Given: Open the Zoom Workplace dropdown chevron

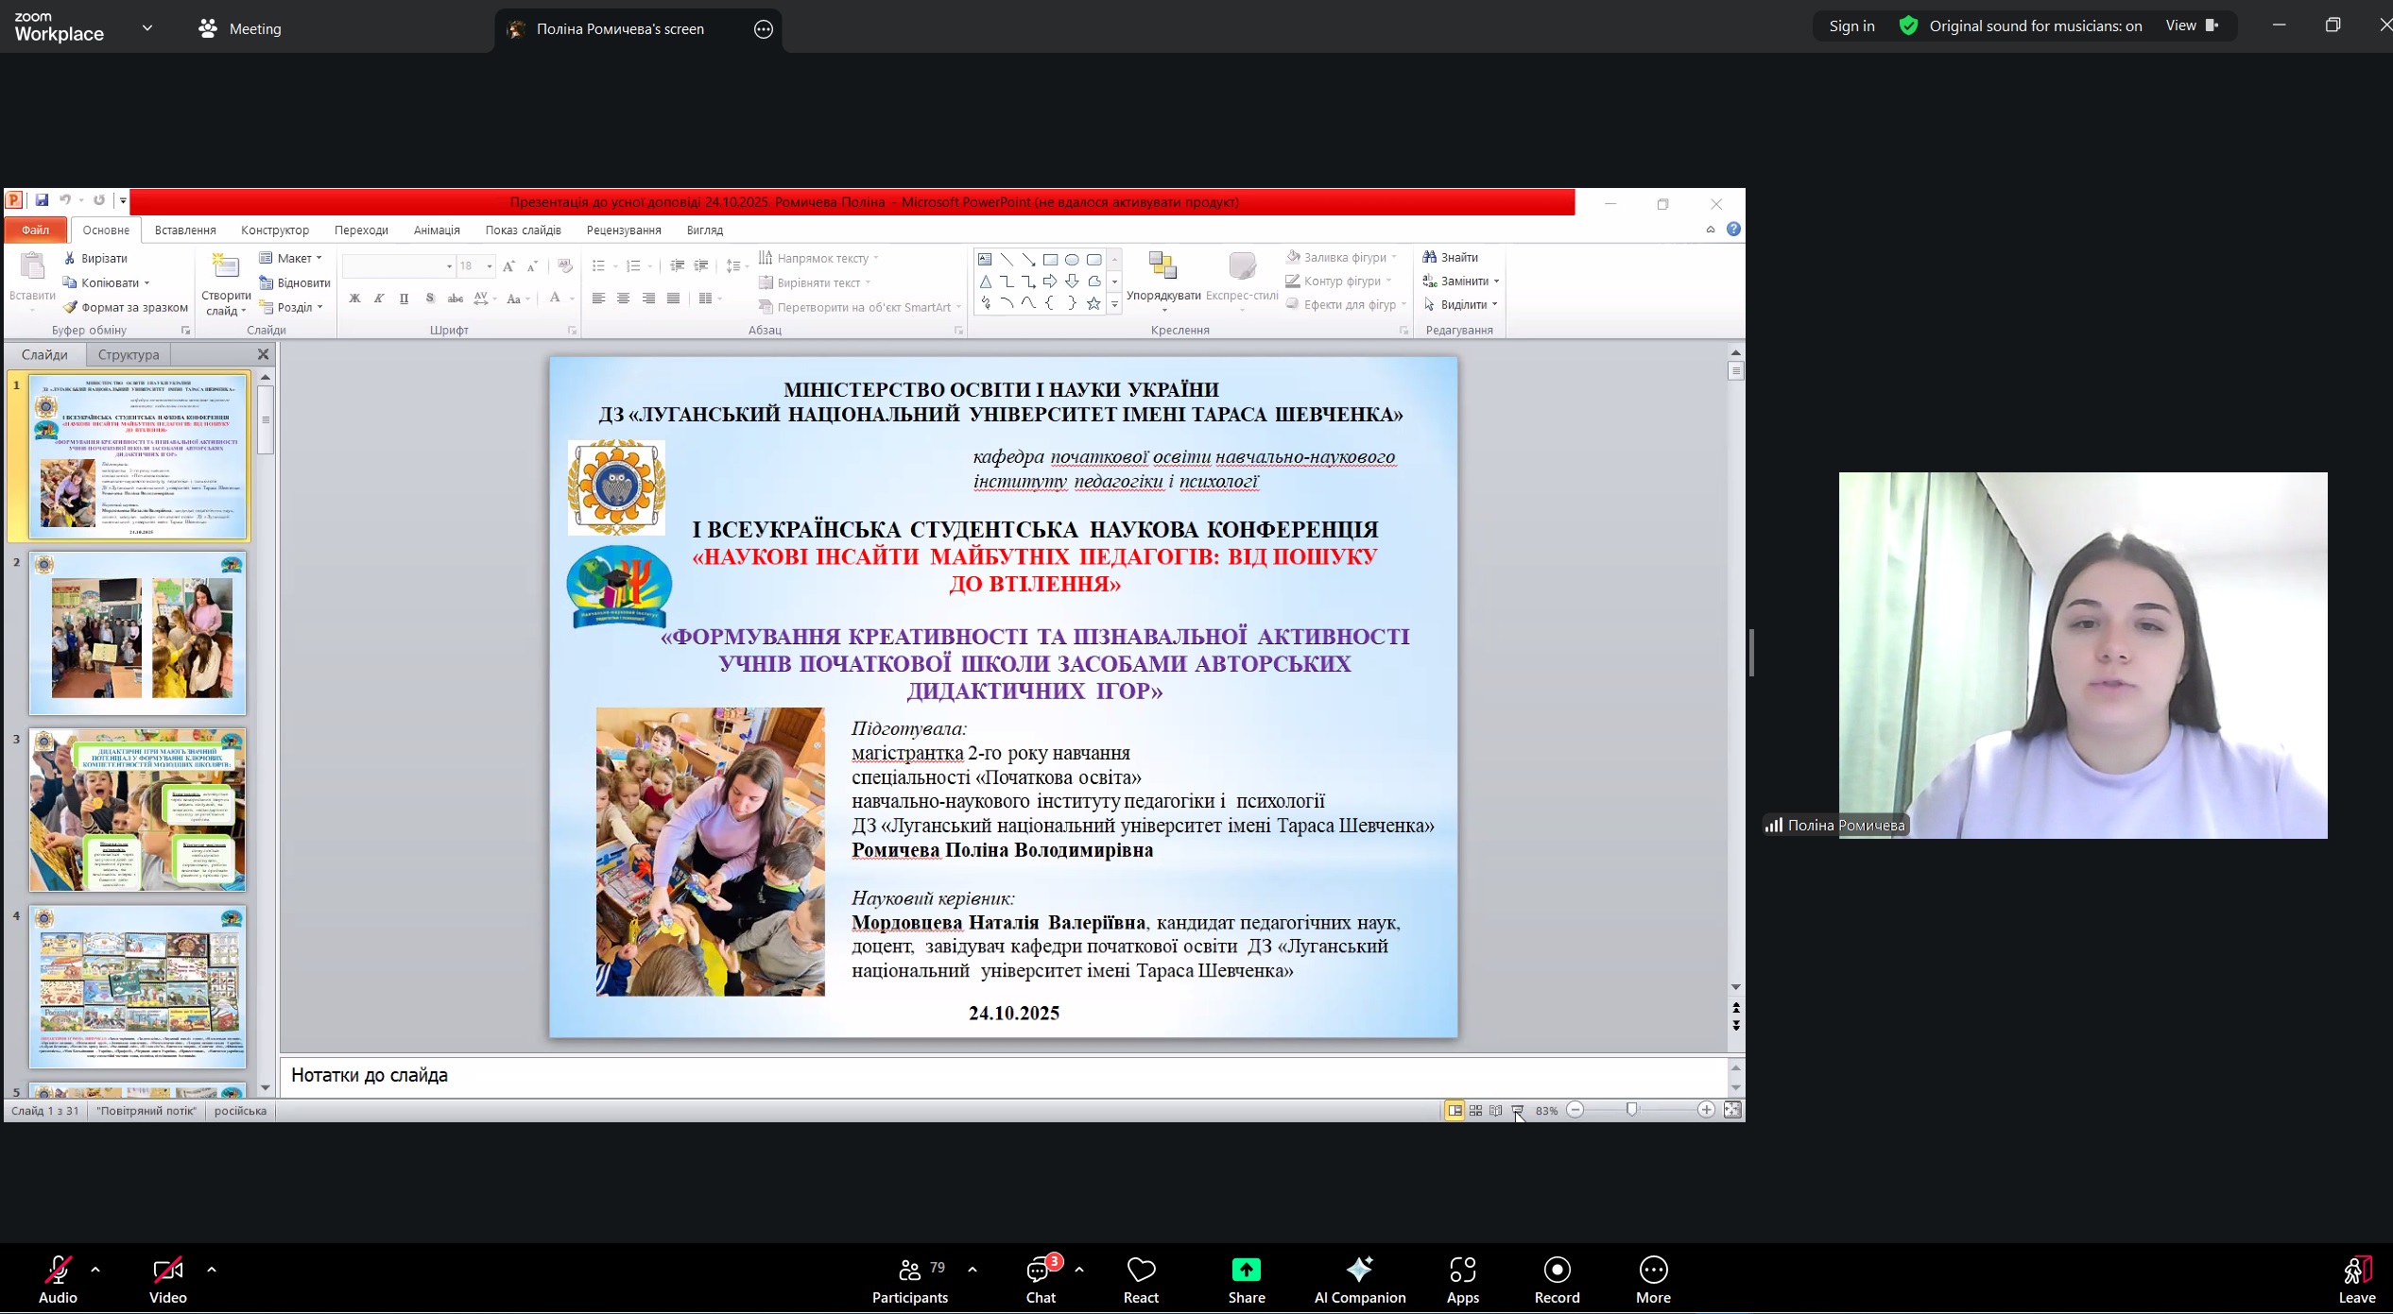Looking at the screenshot, I should coord(147,28).
